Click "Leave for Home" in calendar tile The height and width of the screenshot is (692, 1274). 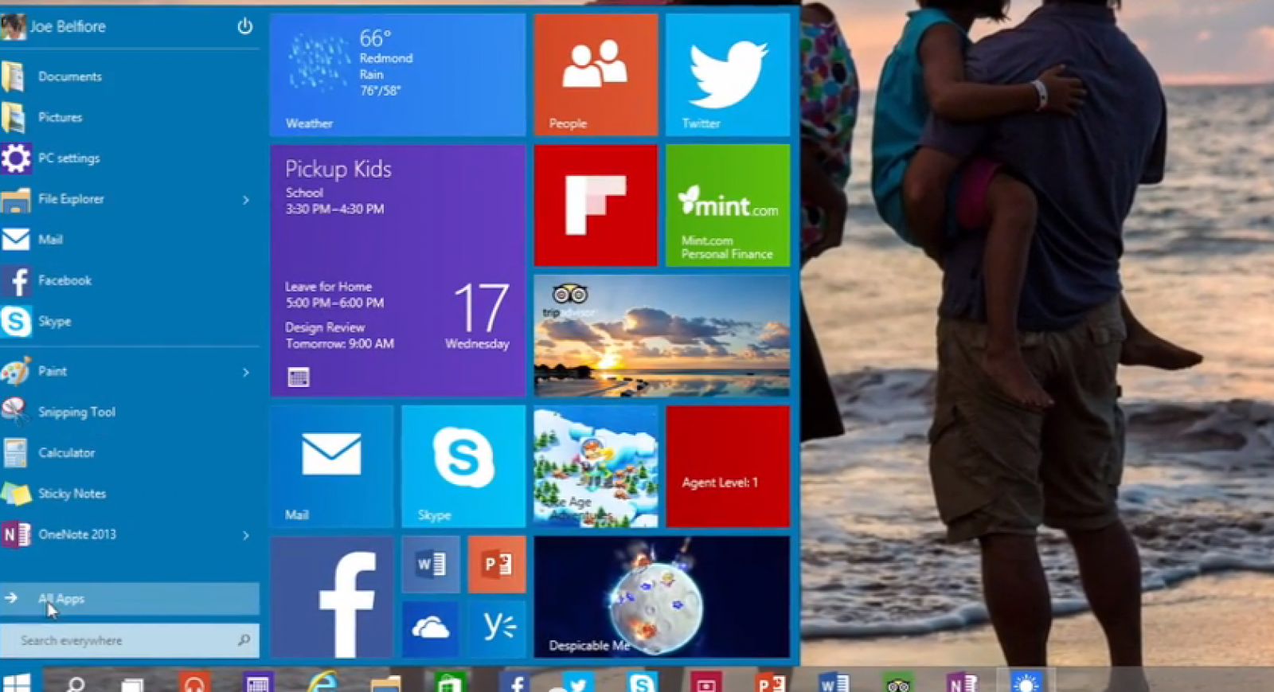(x=329, y=287)
